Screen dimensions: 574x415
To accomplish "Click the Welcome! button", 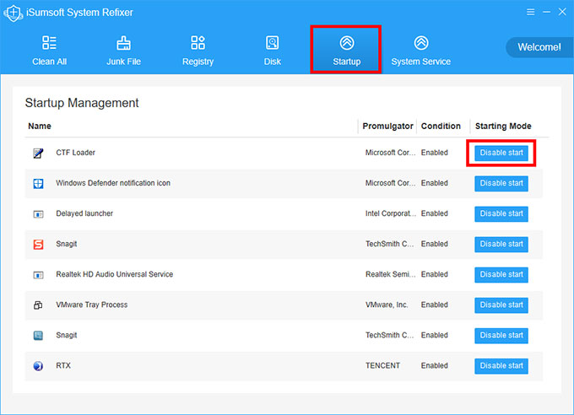I will [x=539, y=47].
